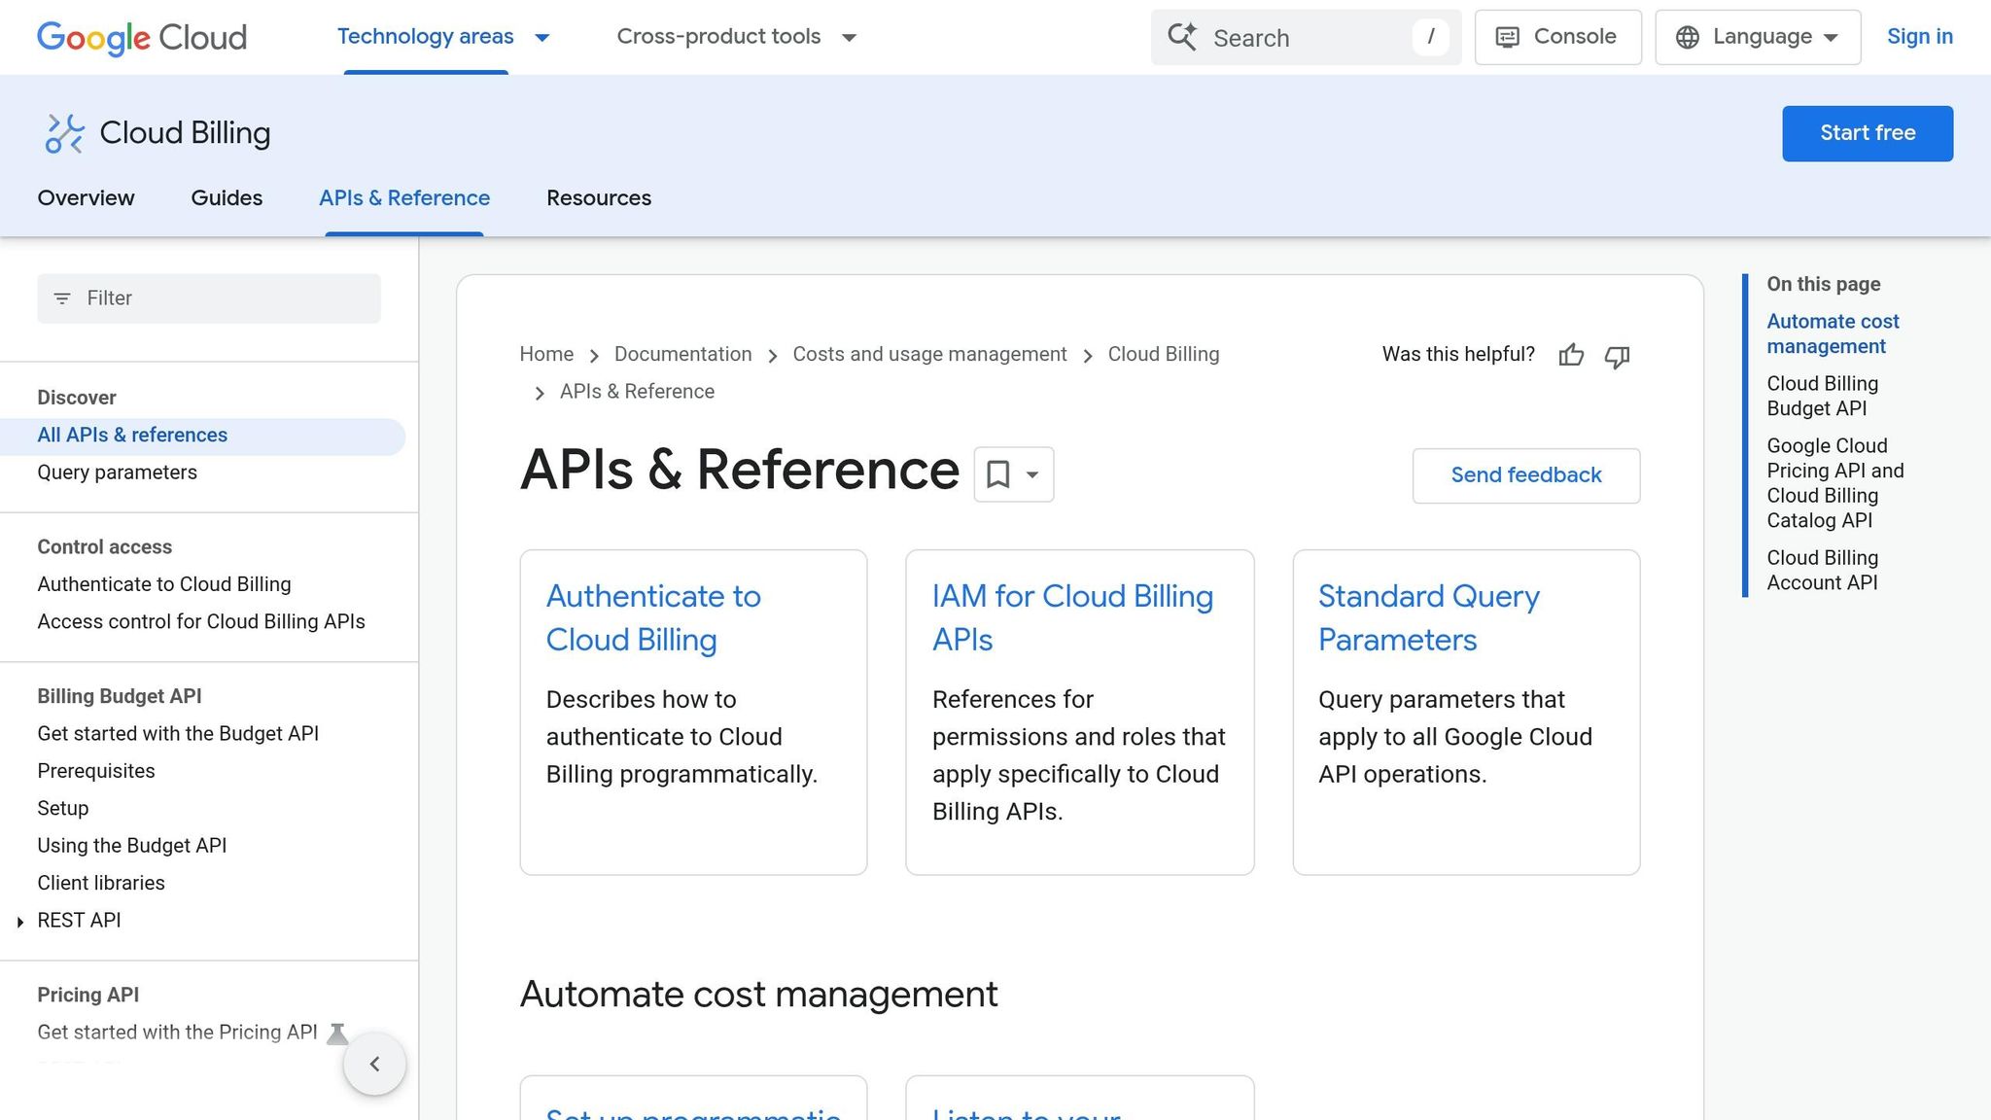This screenshot has width=1991, height=1120.
Task: Expand the REST API section
Action: pos(21,920)
